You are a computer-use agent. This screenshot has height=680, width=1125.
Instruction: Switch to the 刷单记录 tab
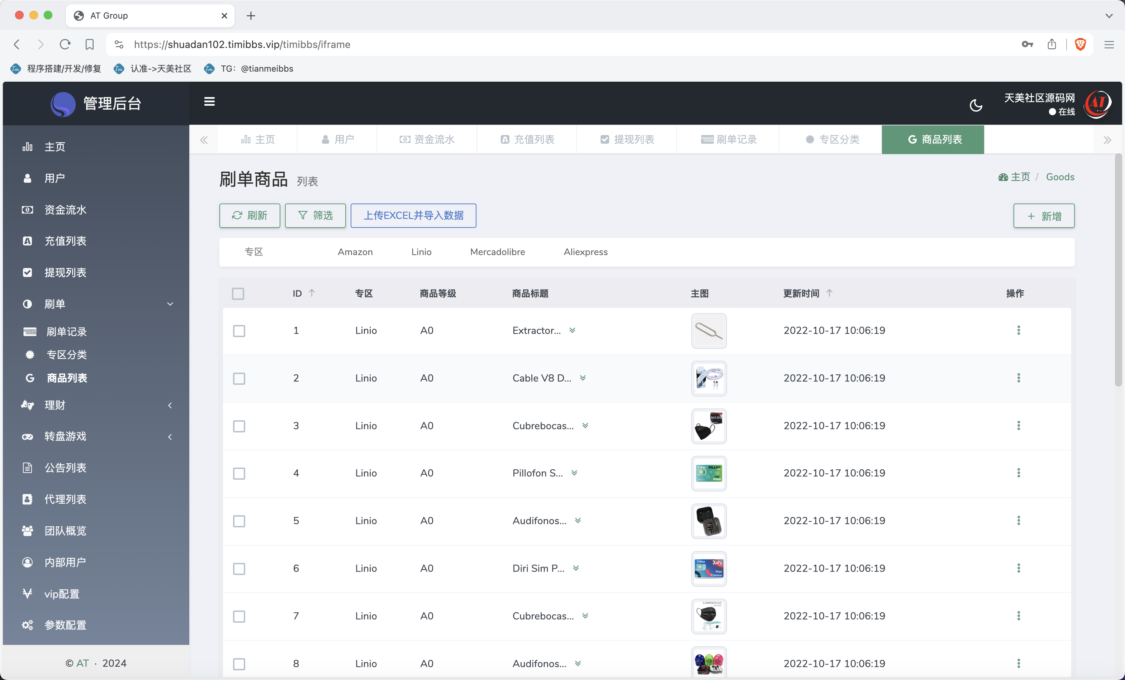(x=728, y=140)
